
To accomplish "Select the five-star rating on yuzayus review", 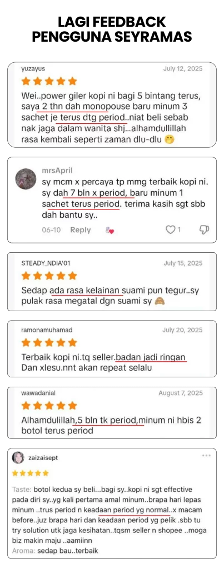I will click(49, 81).
